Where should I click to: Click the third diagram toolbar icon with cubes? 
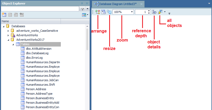[x=109, y=12]
